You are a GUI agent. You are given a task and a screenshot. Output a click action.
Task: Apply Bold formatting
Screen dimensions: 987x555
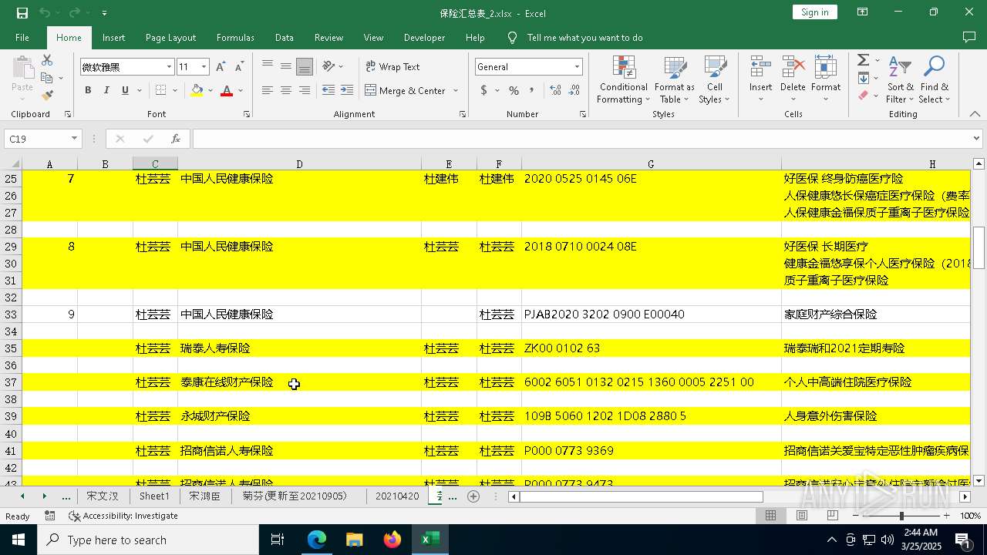tap(88, 90)
